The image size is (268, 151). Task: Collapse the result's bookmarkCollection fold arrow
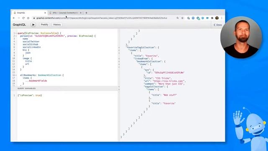(x=119, y=62)
